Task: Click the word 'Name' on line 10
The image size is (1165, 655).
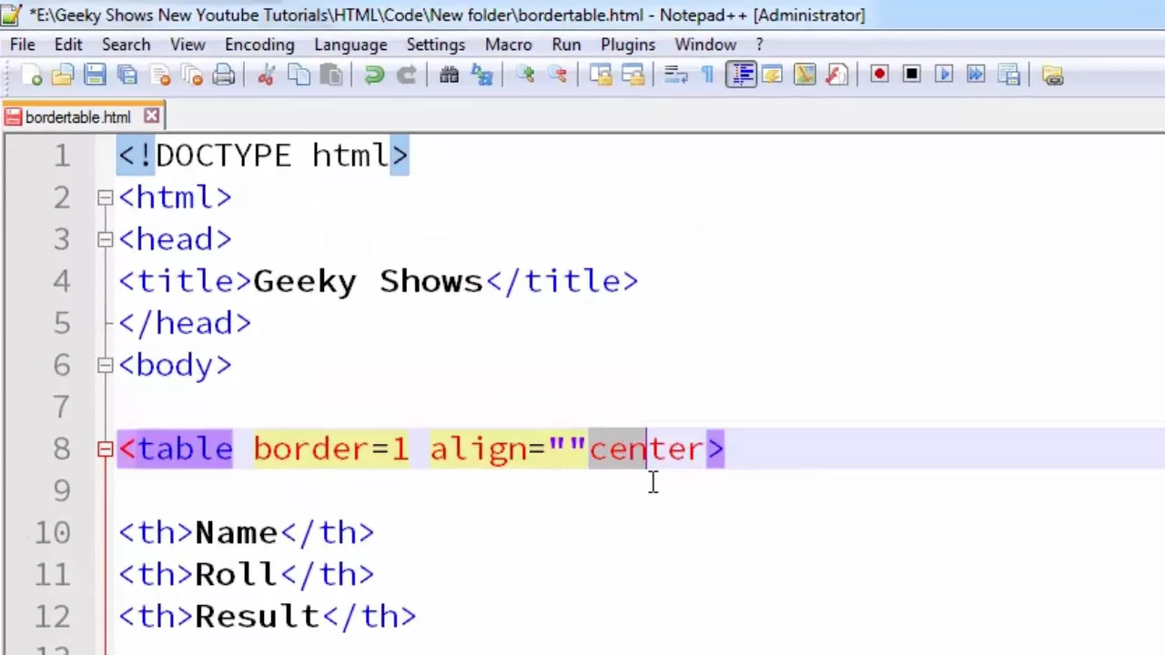Action: [237, 532]
